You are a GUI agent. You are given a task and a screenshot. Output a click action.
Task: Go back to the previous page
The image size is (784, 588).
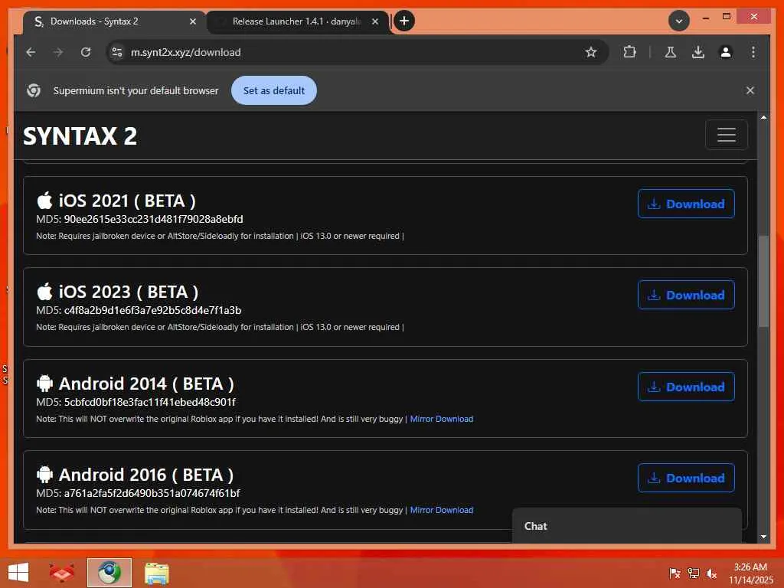pos(31,52)
